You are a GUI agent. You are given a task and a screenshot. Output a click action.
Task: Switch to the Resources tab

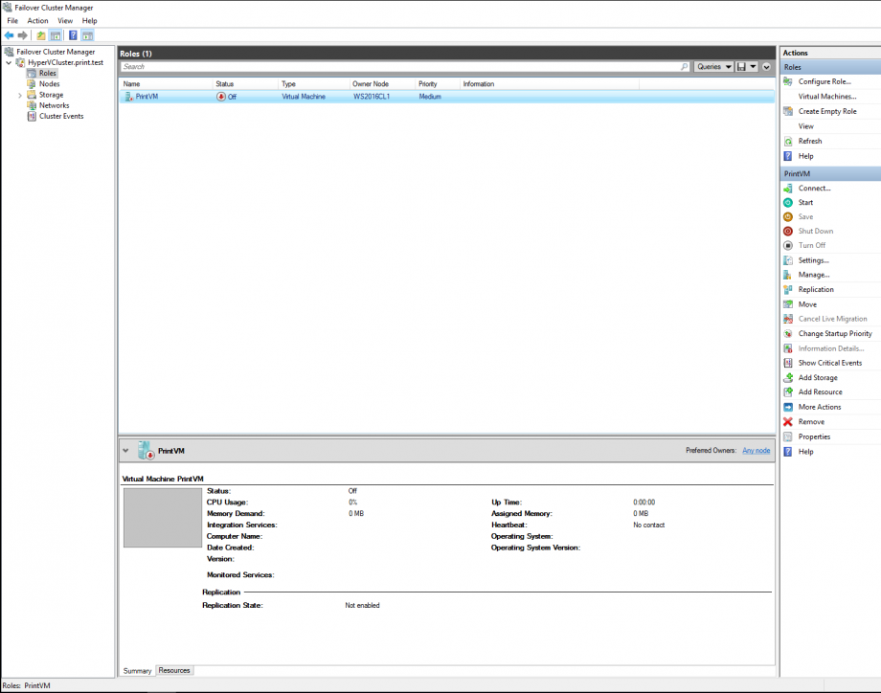pos(173,670)
